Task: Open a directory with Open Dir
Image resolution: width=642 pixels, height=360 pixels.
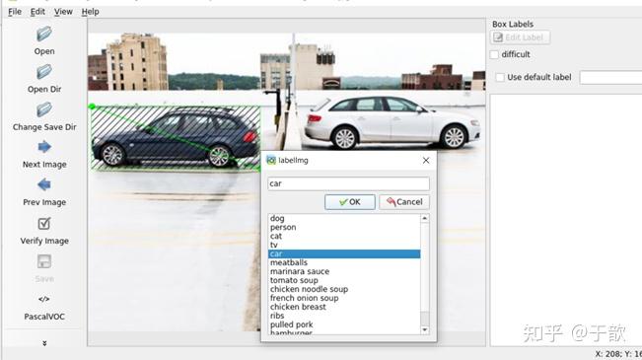Action: point(44,72)
